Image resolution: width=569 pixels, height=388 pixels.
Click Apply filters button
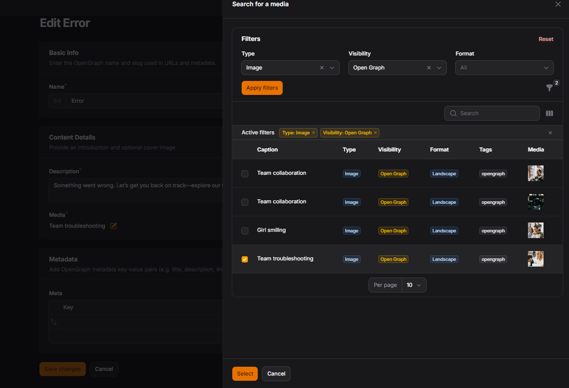(262, 88)
